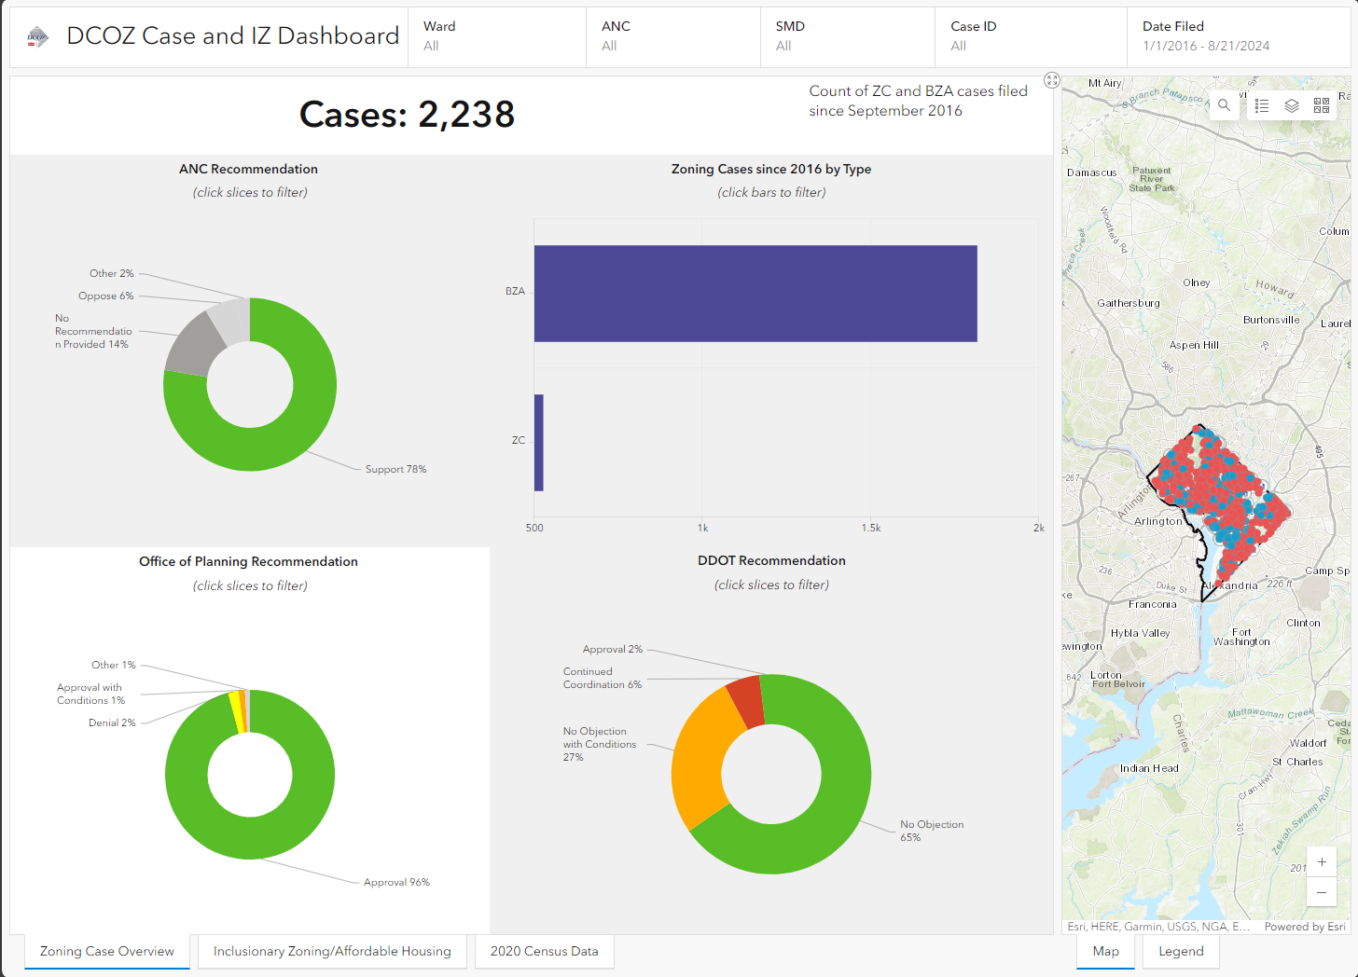Image resolution: width=1358 pixels, height=977 pixels.
Task: Open the map search tool
Action: [1224, 105]
